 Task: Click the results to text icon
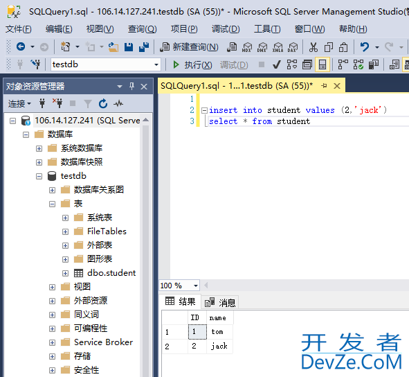coord(394,64)
